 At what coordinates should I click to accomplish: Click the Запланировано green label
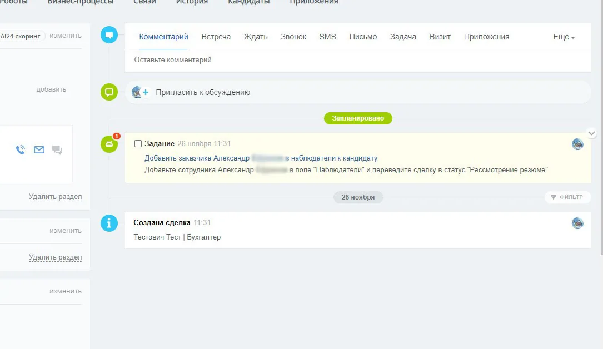(x=358, y=118)
